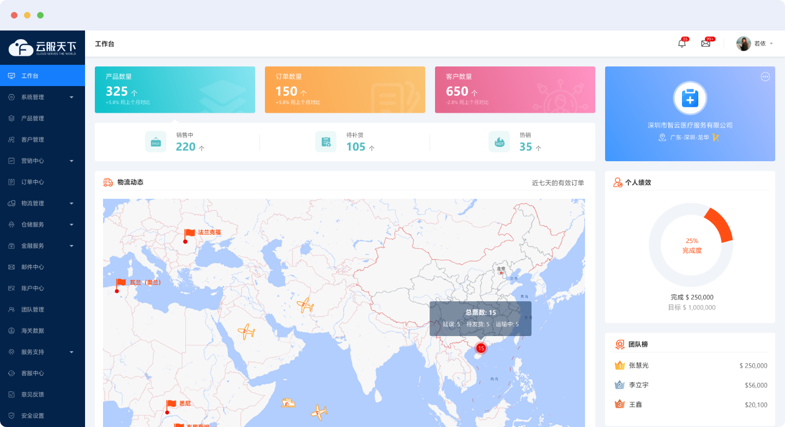
Task: Click the notification bell icon
Action: [x=681, y=44]
